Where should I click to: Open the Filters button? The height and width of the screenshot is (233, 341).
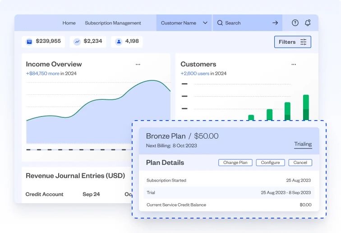point(292,42)
